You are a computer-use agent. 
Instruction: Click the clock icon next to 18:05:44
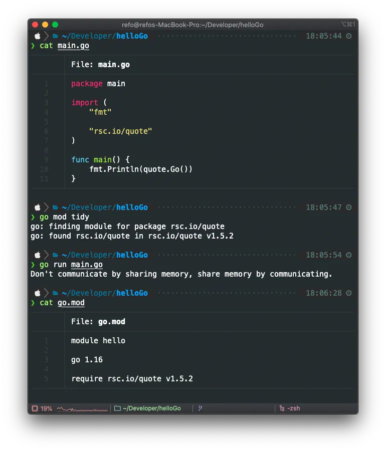349,36
